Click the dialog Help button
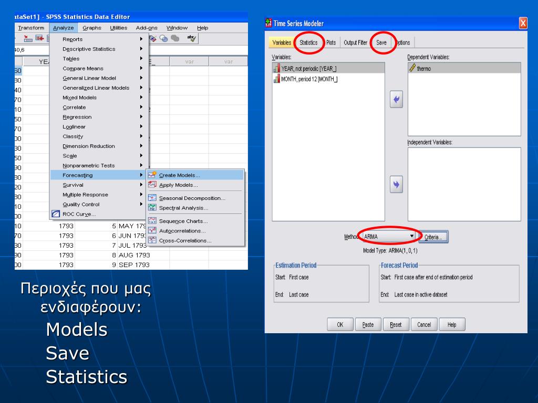The height and width of the screenshot is (403, 538). coord(452,324)
